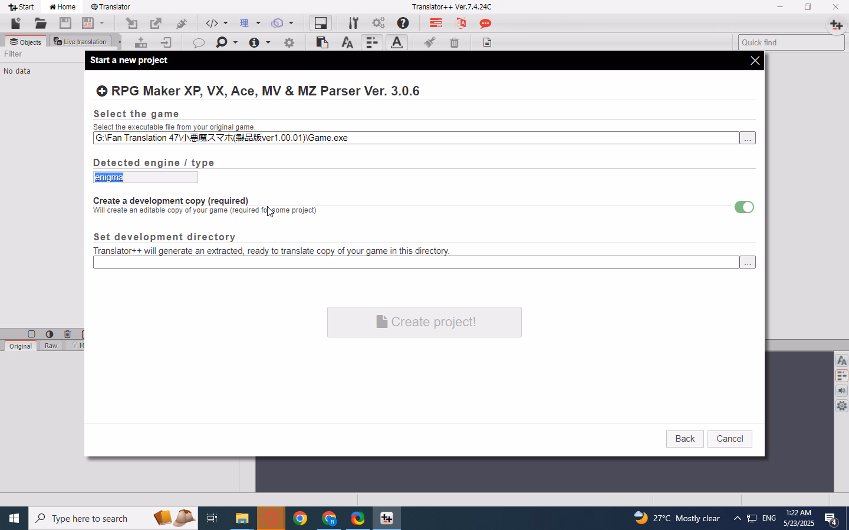The height and width of the screenshot is (530, 849).
Task: Click the export arrow icon
Action: point(156,23)
